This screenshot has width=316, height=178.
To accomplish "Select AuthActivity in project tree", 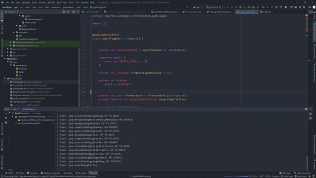I will [x=29, y=23].
